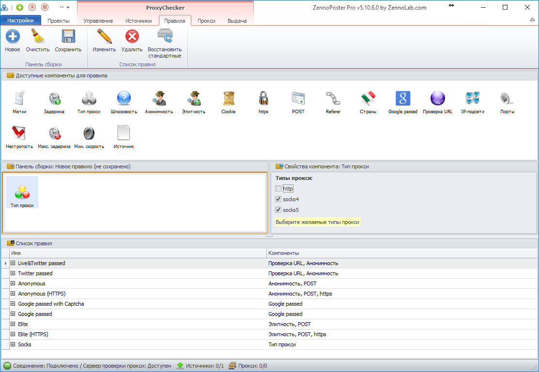Expand the Anonymous (HTTPS) rule
Image resolution: width=539 pixels, height=372 pixels.
13,294
